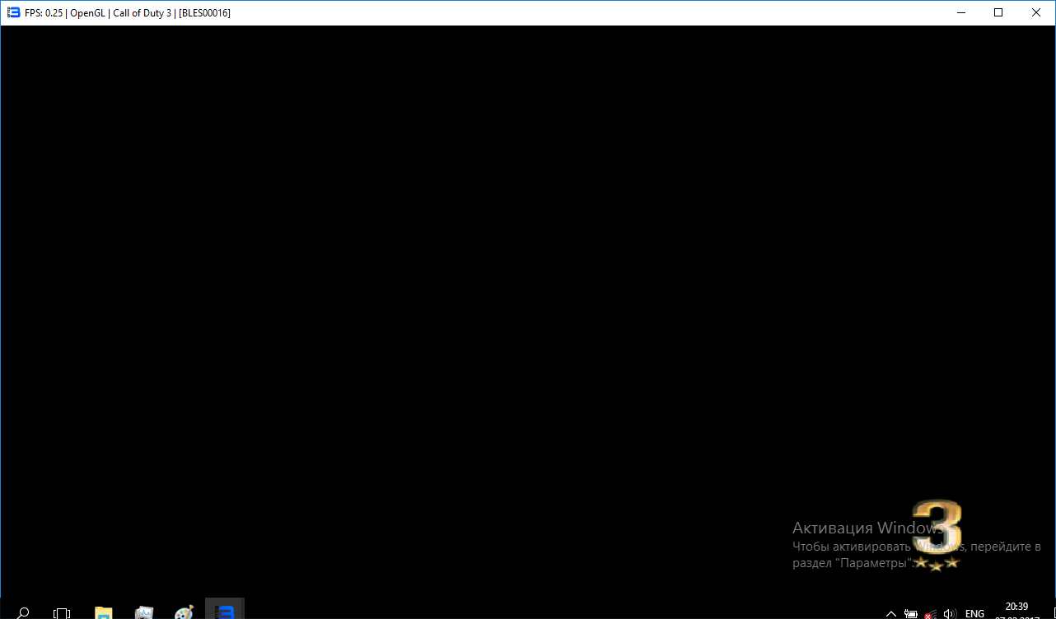This screenshot has height=619, width=1056.
Task: Click the window title text with FPS
Action: point(128,13)
